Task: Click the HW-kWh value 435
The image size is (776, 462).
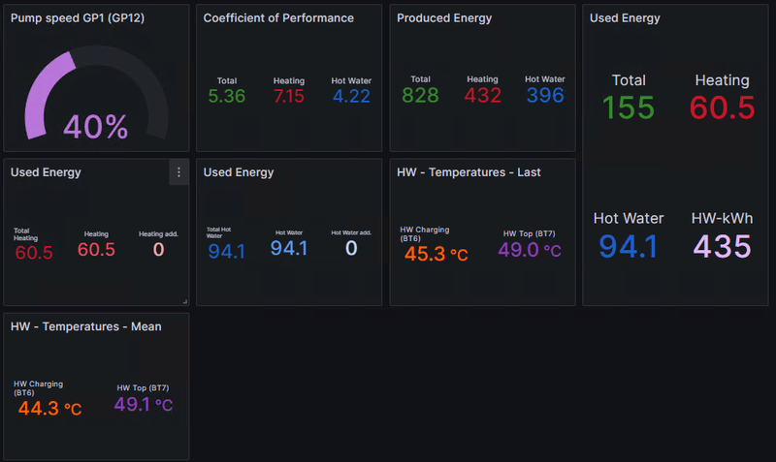Action: click(x=722, y=246)
